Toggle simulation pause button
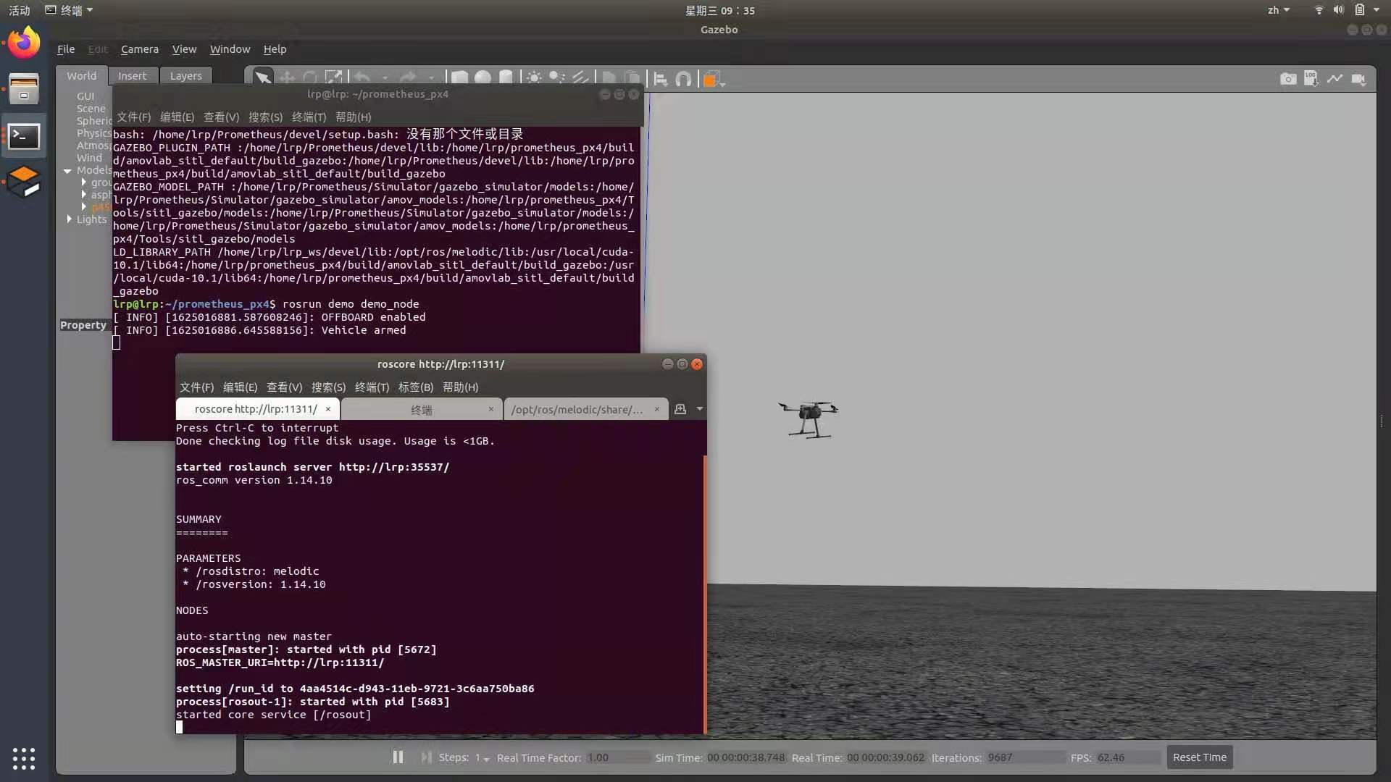Viewport: 1391px width, 782px height. point(398,756)
